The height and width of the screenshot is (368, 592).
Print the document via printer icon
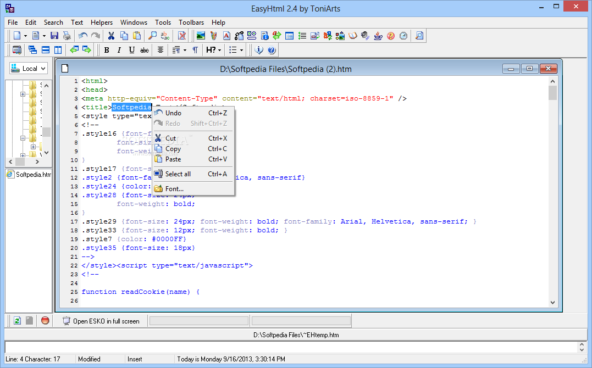click(x=67, y=36)
